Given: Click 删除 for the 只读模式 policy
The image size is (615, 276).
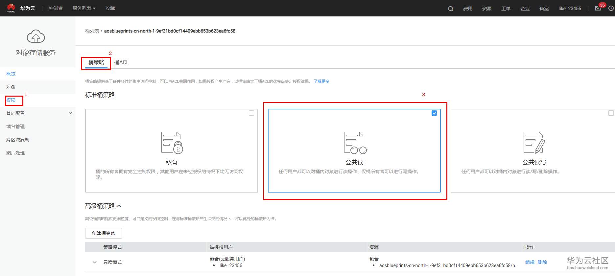Looking at the screenshot, I should point(542,262).
